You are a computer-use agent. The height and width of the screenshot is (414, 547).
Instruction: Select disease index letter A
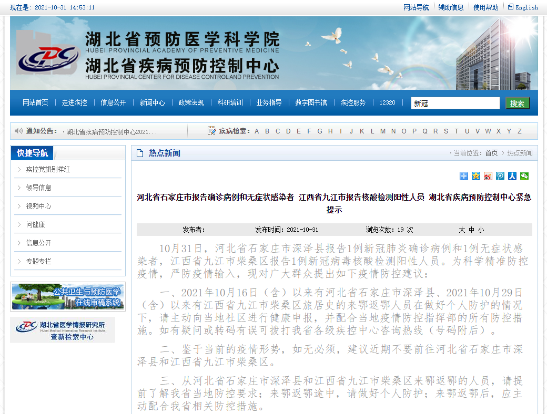click(x=257, y=131)
